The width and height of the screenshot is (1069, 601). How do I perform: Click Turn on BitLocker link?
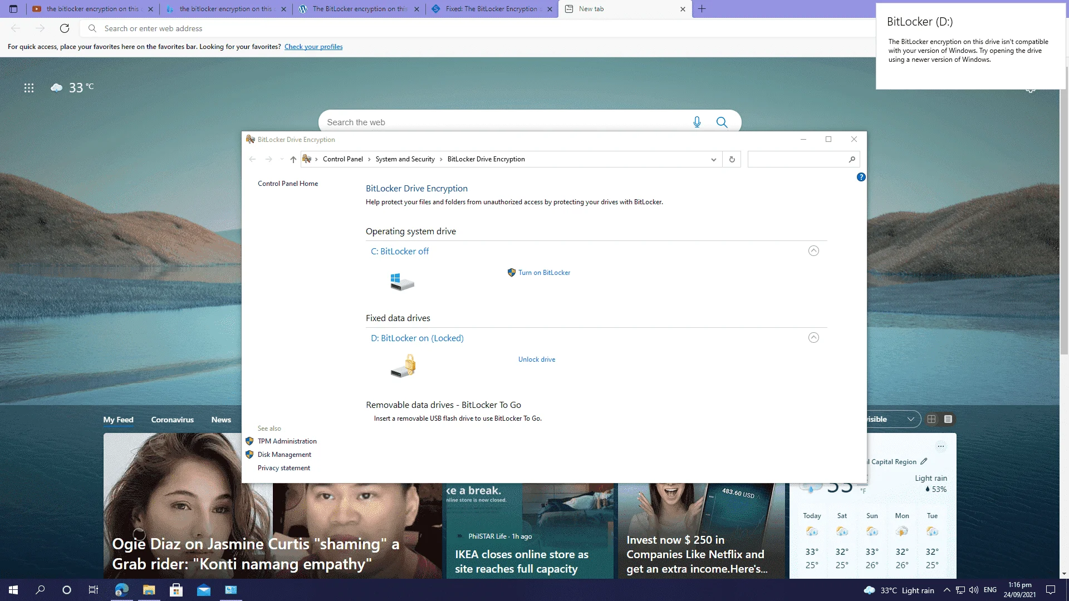544,273
